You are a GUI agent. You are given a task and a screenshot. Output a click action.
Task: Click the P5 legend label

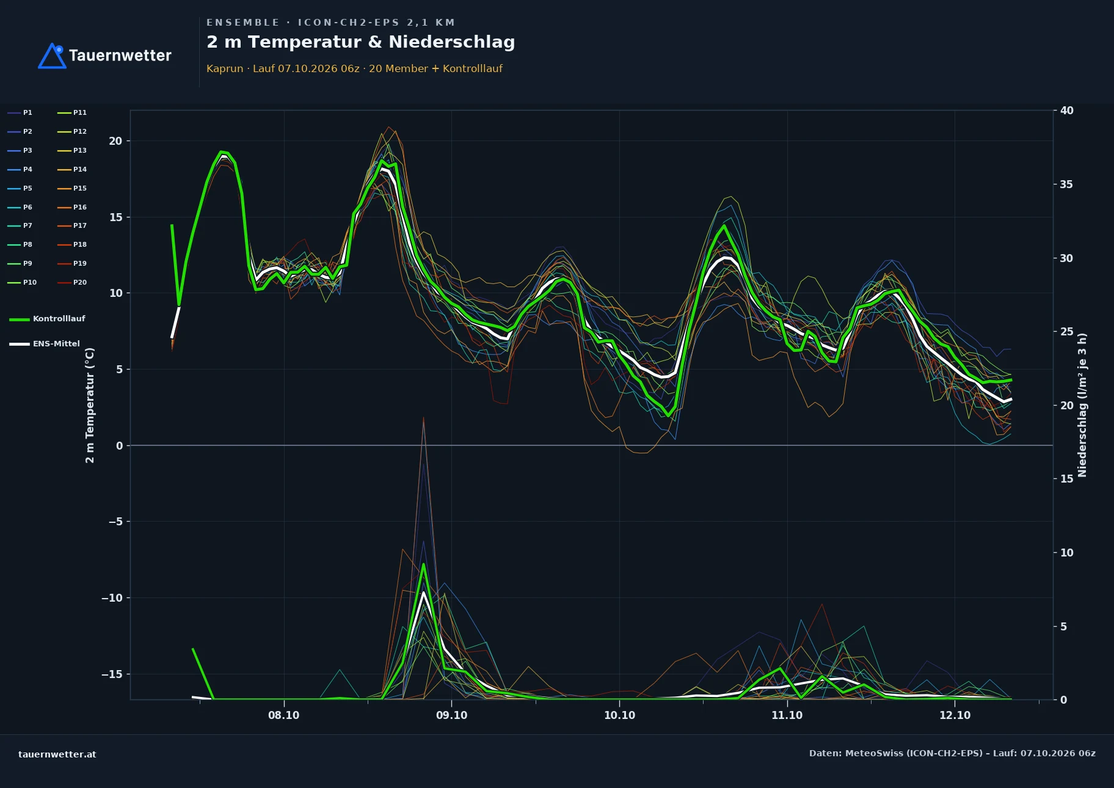27,189
